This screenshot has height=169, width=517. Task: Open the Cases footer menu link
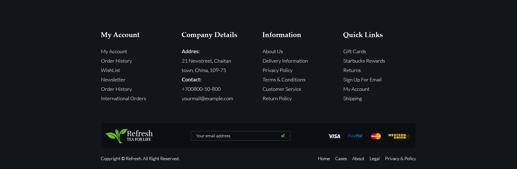click(x=341, y=159)
